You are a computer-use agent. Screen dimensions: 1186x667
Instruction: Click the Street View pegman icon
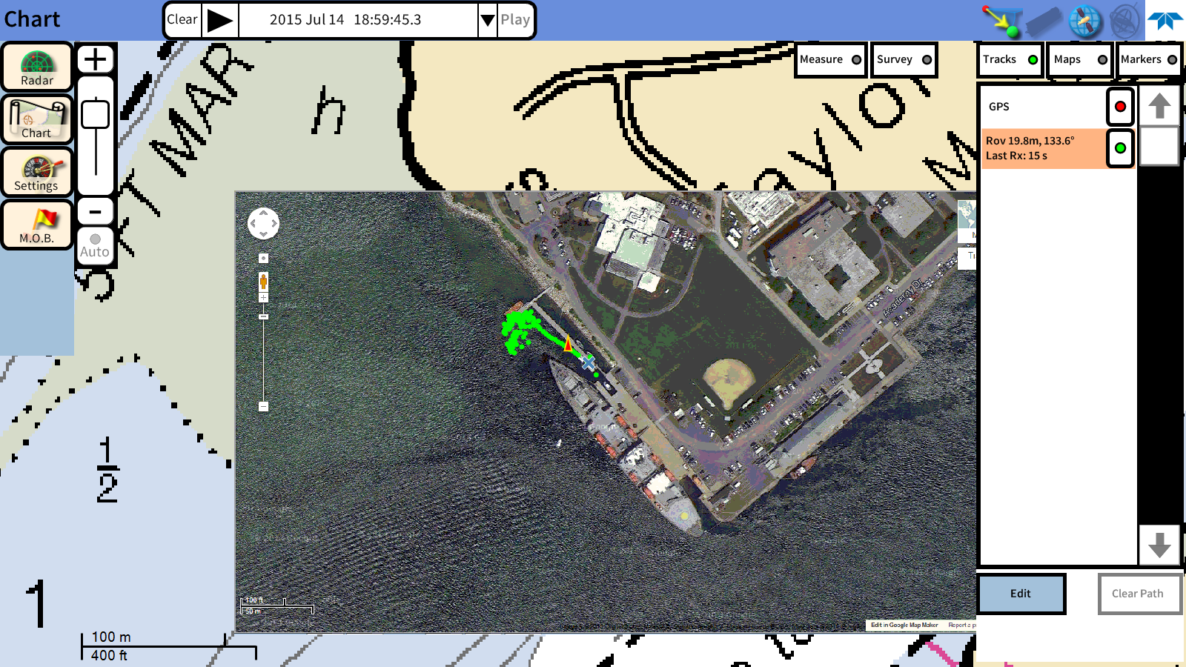(x=263, y=281)
